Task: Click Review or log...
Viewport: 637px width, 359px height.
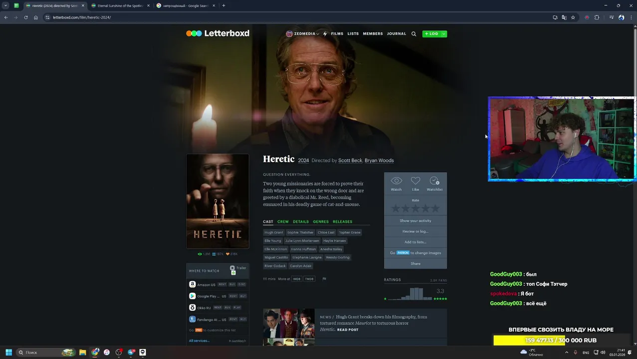Action: [x=416, y=231]
